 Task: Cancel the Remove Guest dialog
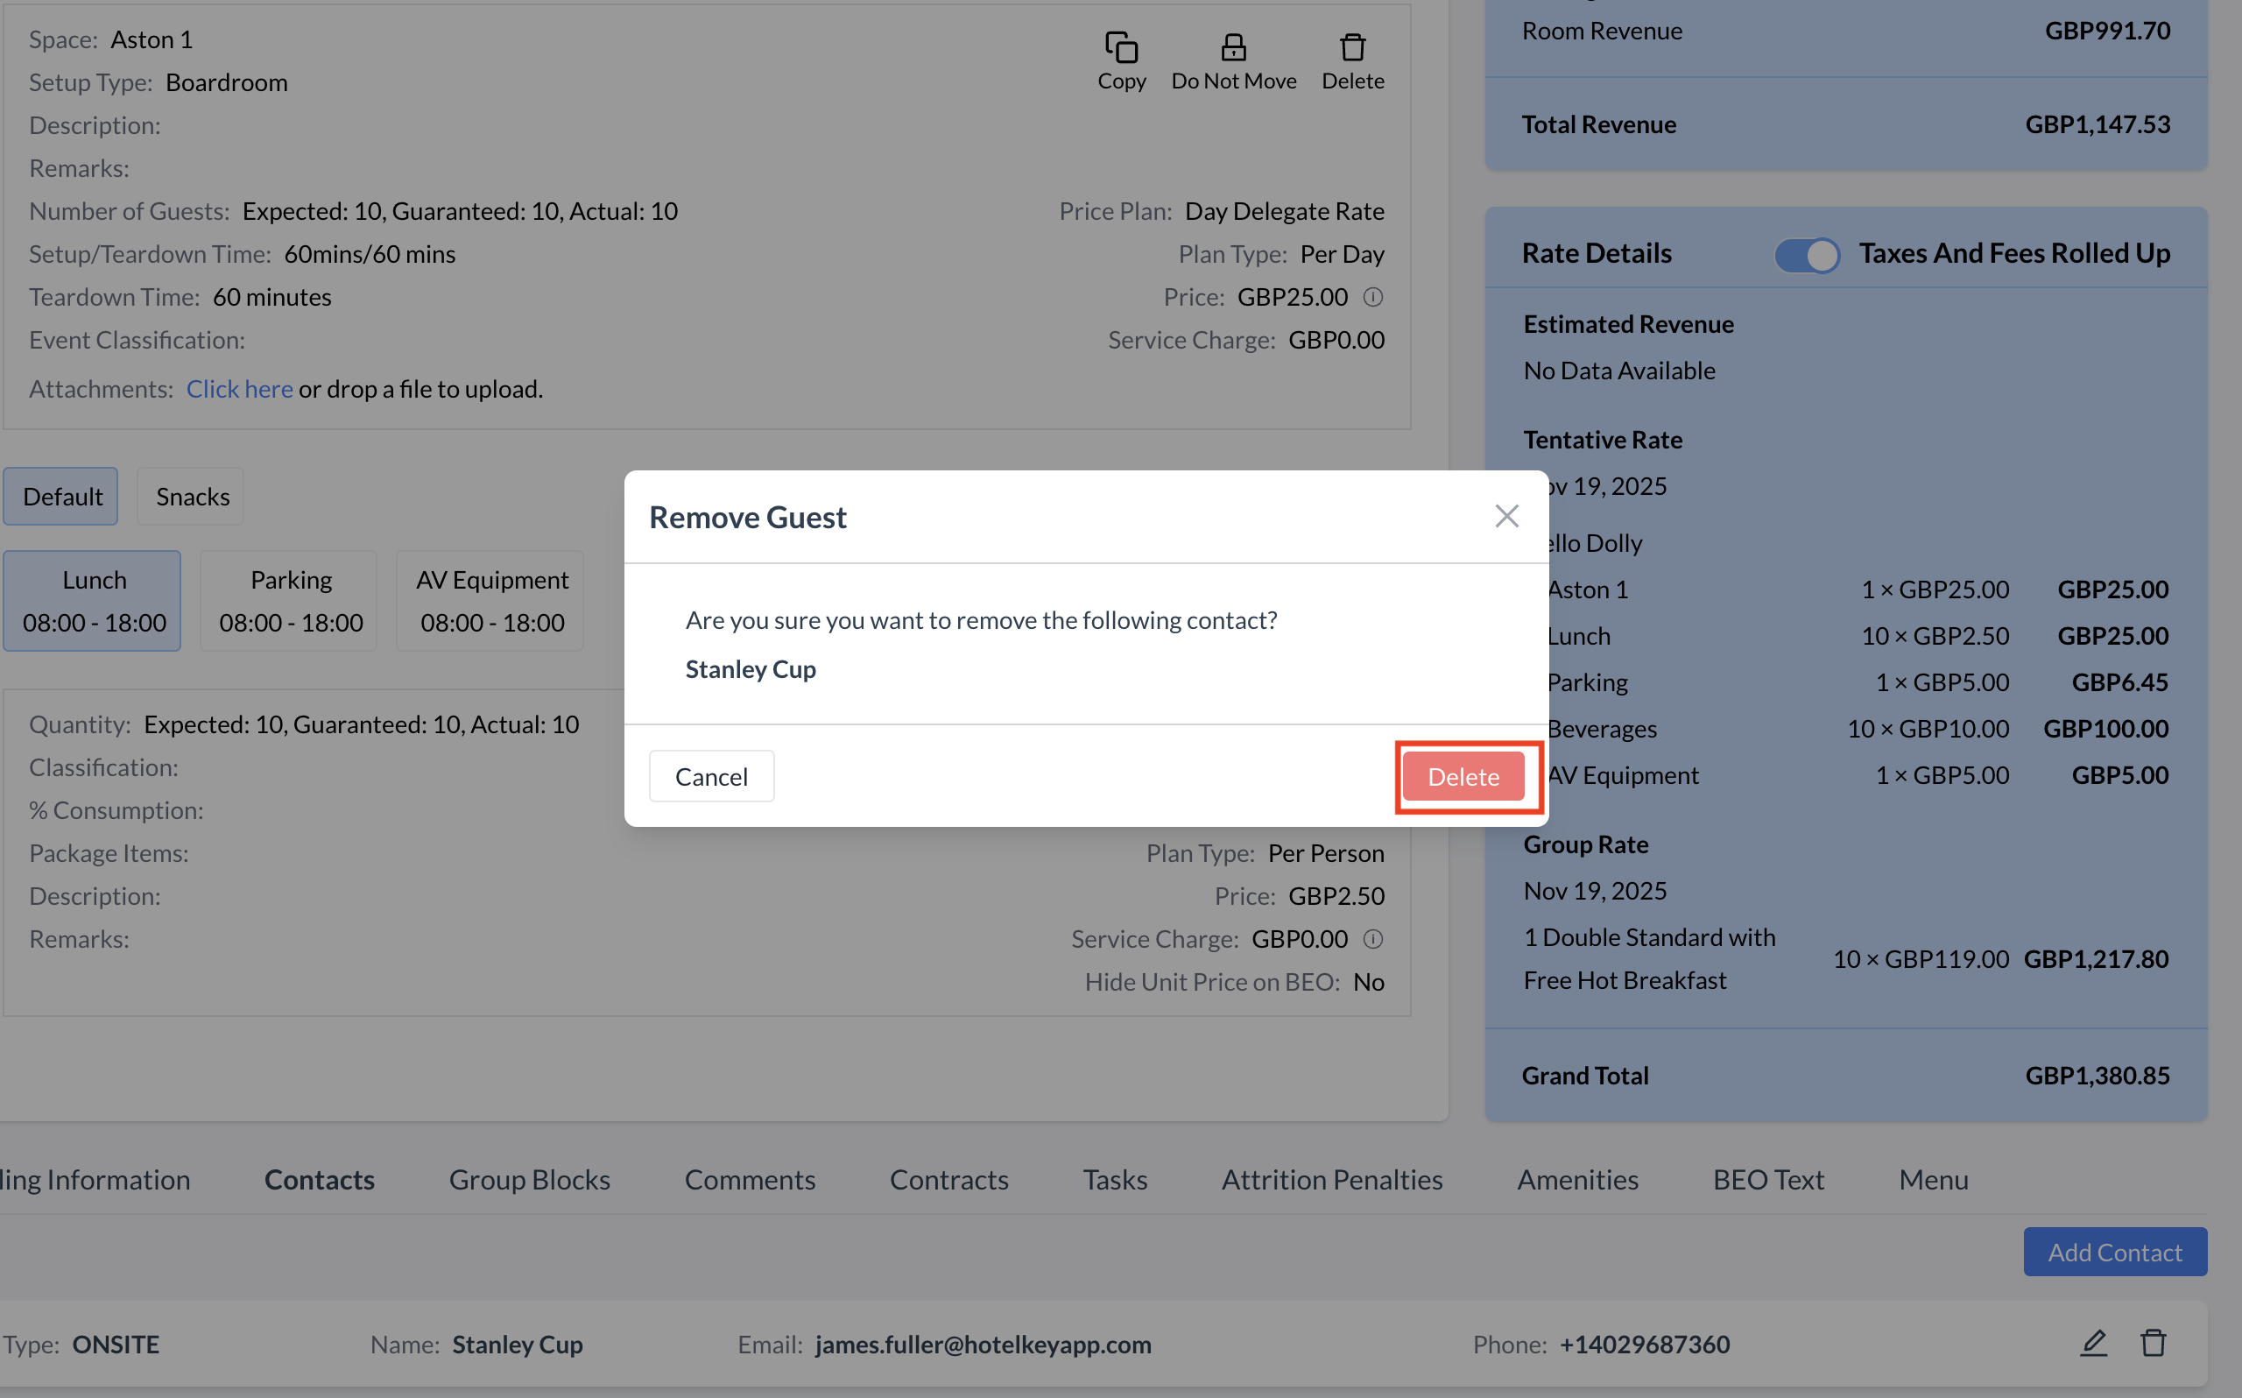click(710, 777)
